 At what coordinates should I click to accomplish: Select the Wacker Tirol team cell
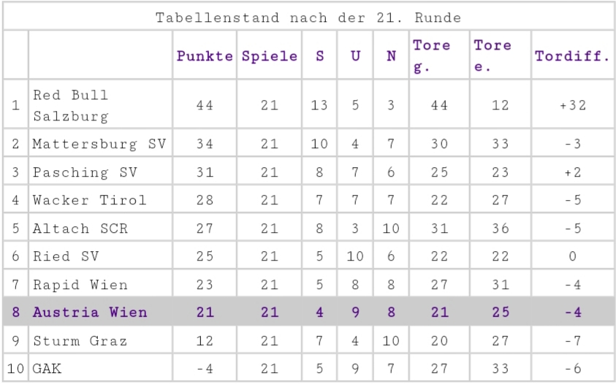(100, 200)
